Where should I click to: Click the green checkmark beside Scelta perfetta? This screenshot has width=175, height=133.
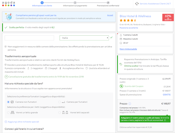tap(6, 27)
